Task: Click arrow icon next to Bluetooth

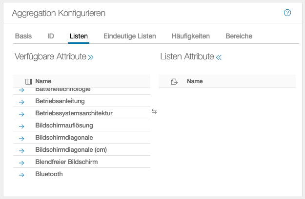Action: pos(21,175)
